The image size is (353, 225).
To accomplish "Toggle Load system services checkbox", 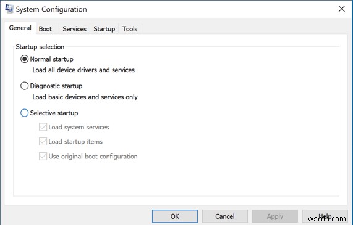I will coord(43,127).
